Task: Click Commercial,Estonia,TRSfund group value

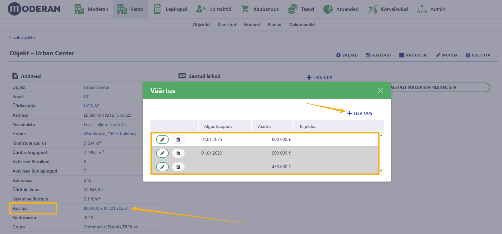Action: click(x=111, y=227)
